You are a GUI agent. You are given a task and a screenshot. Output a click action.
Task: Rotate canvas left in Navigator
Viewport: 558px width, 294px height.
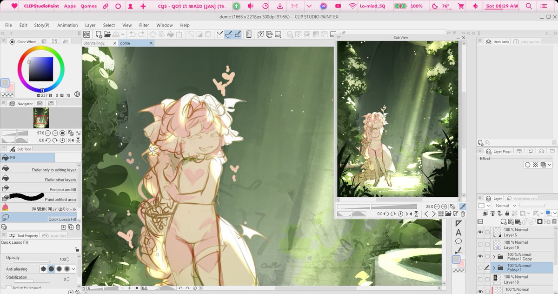pyautogui.click(x=48, y=140)
